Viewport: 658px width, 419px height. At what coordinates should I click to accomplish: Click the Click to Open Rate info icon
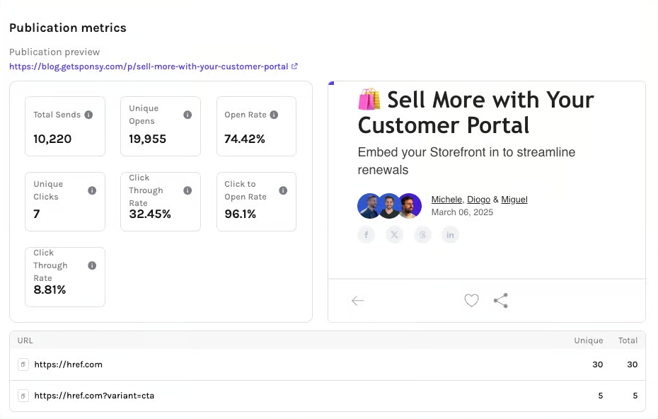coord(283,190)
